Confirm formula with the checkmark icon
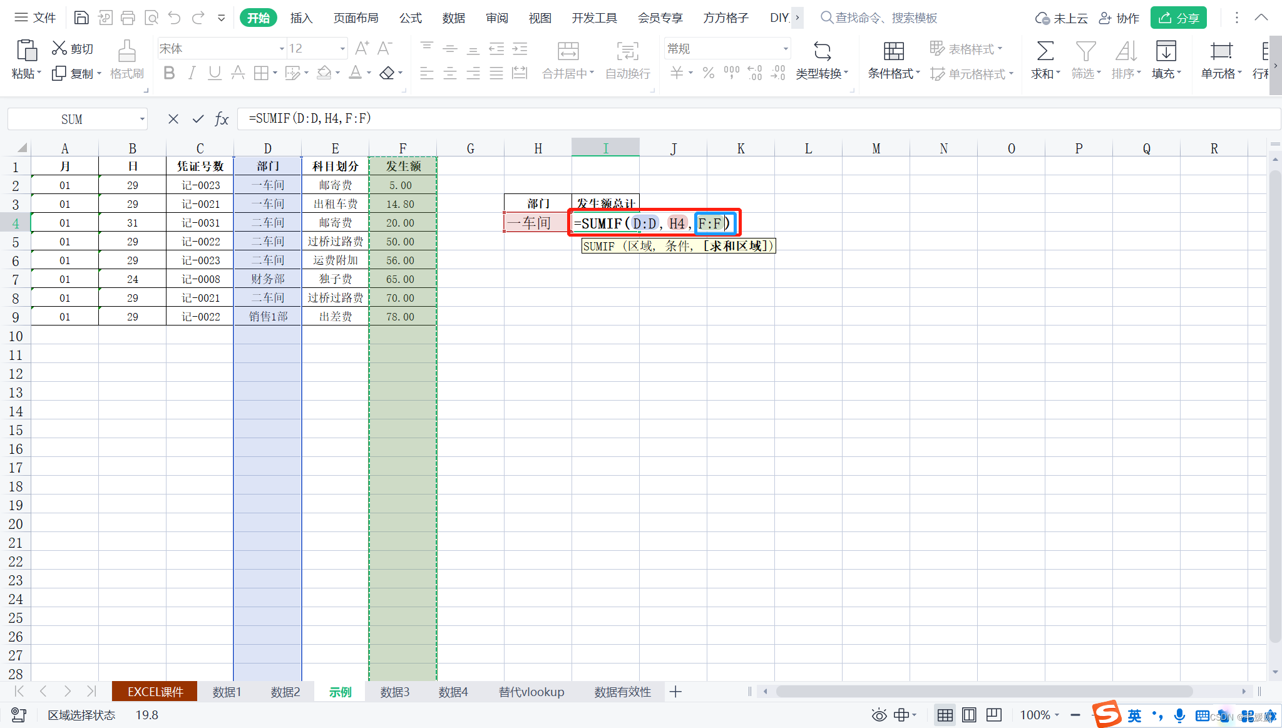Viewport: 1282px width, 728px height. click(198, 119)
